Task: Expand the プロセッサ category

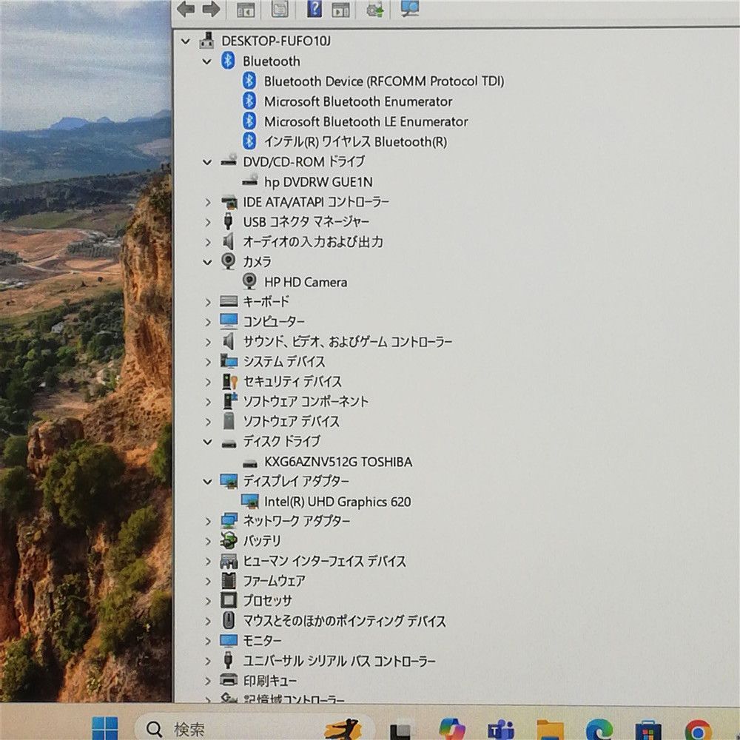Action: tap(208, 601)
